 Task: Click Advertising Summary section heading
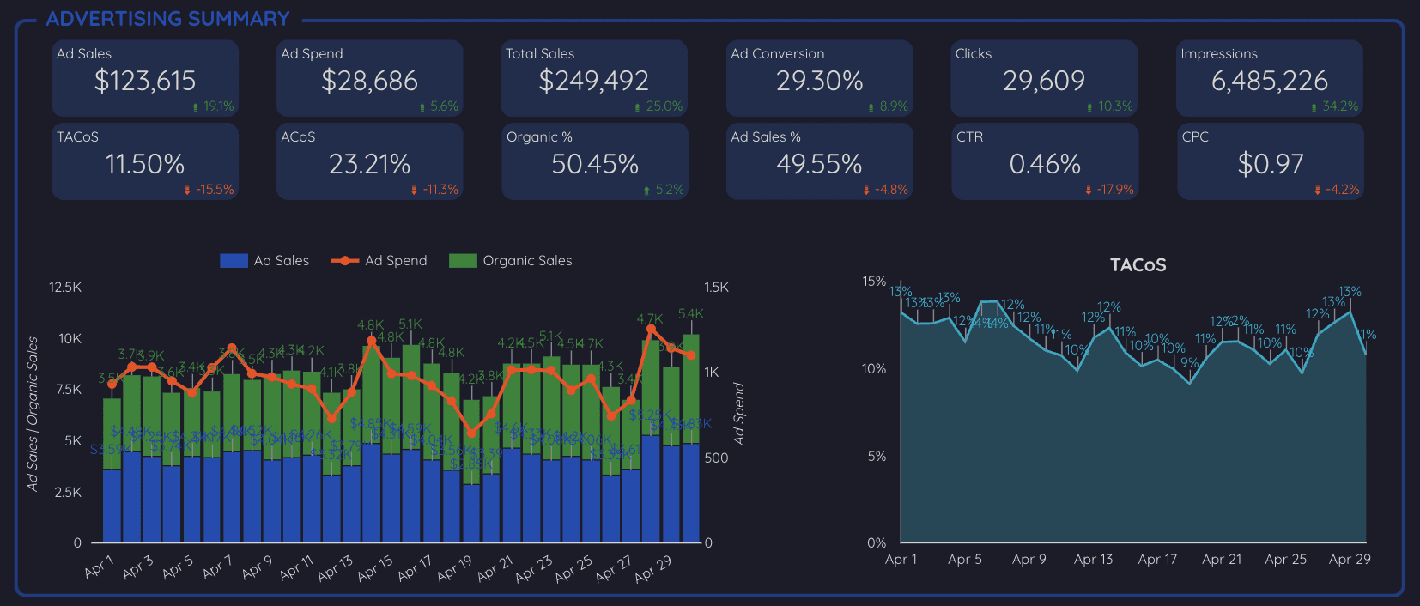tap(167, 18)
